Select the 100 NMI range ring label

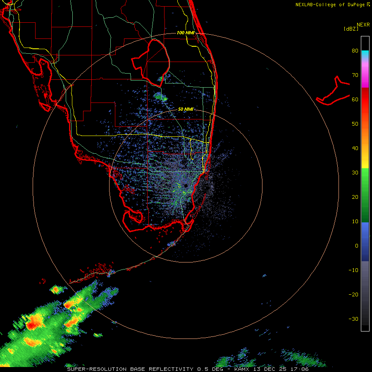[x=186, y=33]
